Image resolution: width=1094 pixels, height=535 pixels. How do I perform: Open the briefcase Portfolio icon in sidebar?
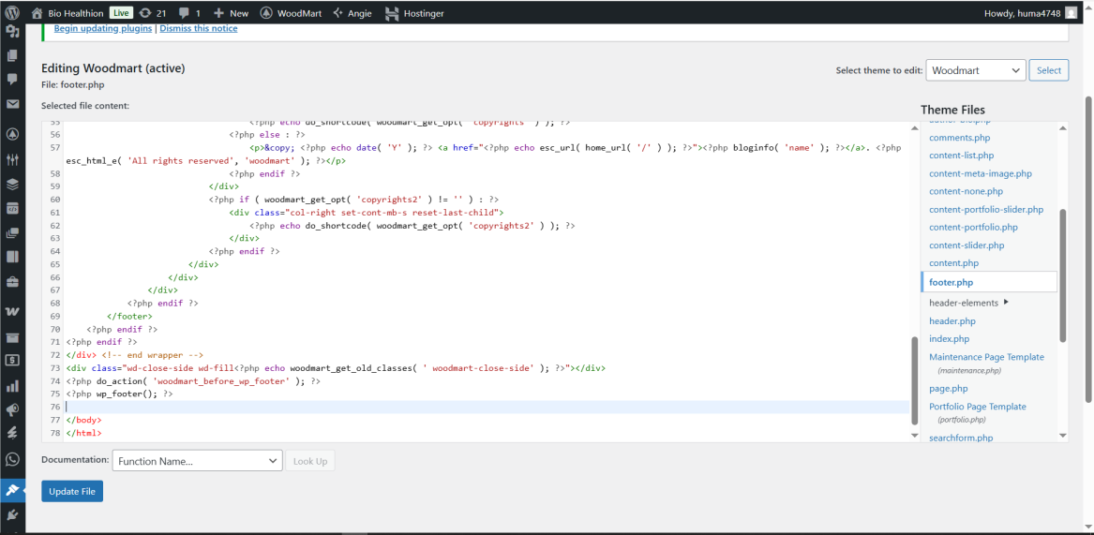pyautogui.click(x=12, y=282)
